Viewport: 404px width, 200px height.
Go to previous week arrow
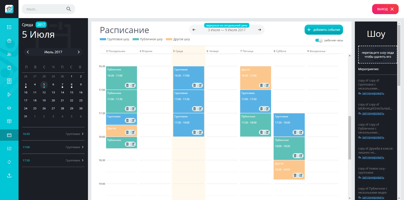tap(194, 30)
